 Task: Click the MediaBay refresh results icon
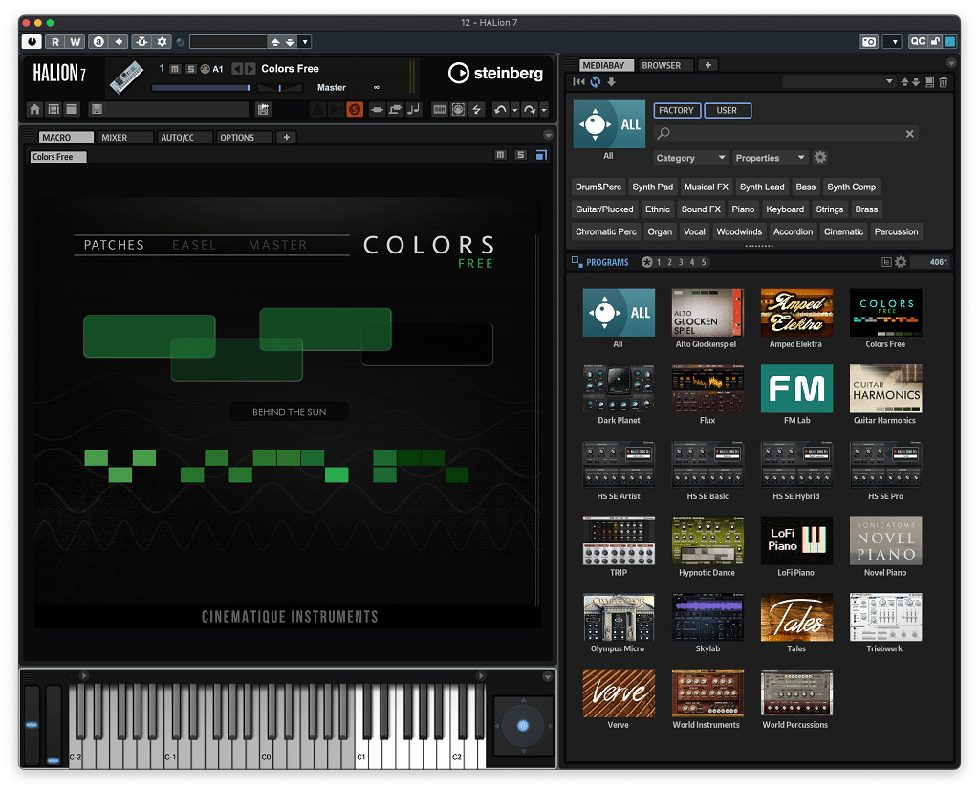pos(596,82)
